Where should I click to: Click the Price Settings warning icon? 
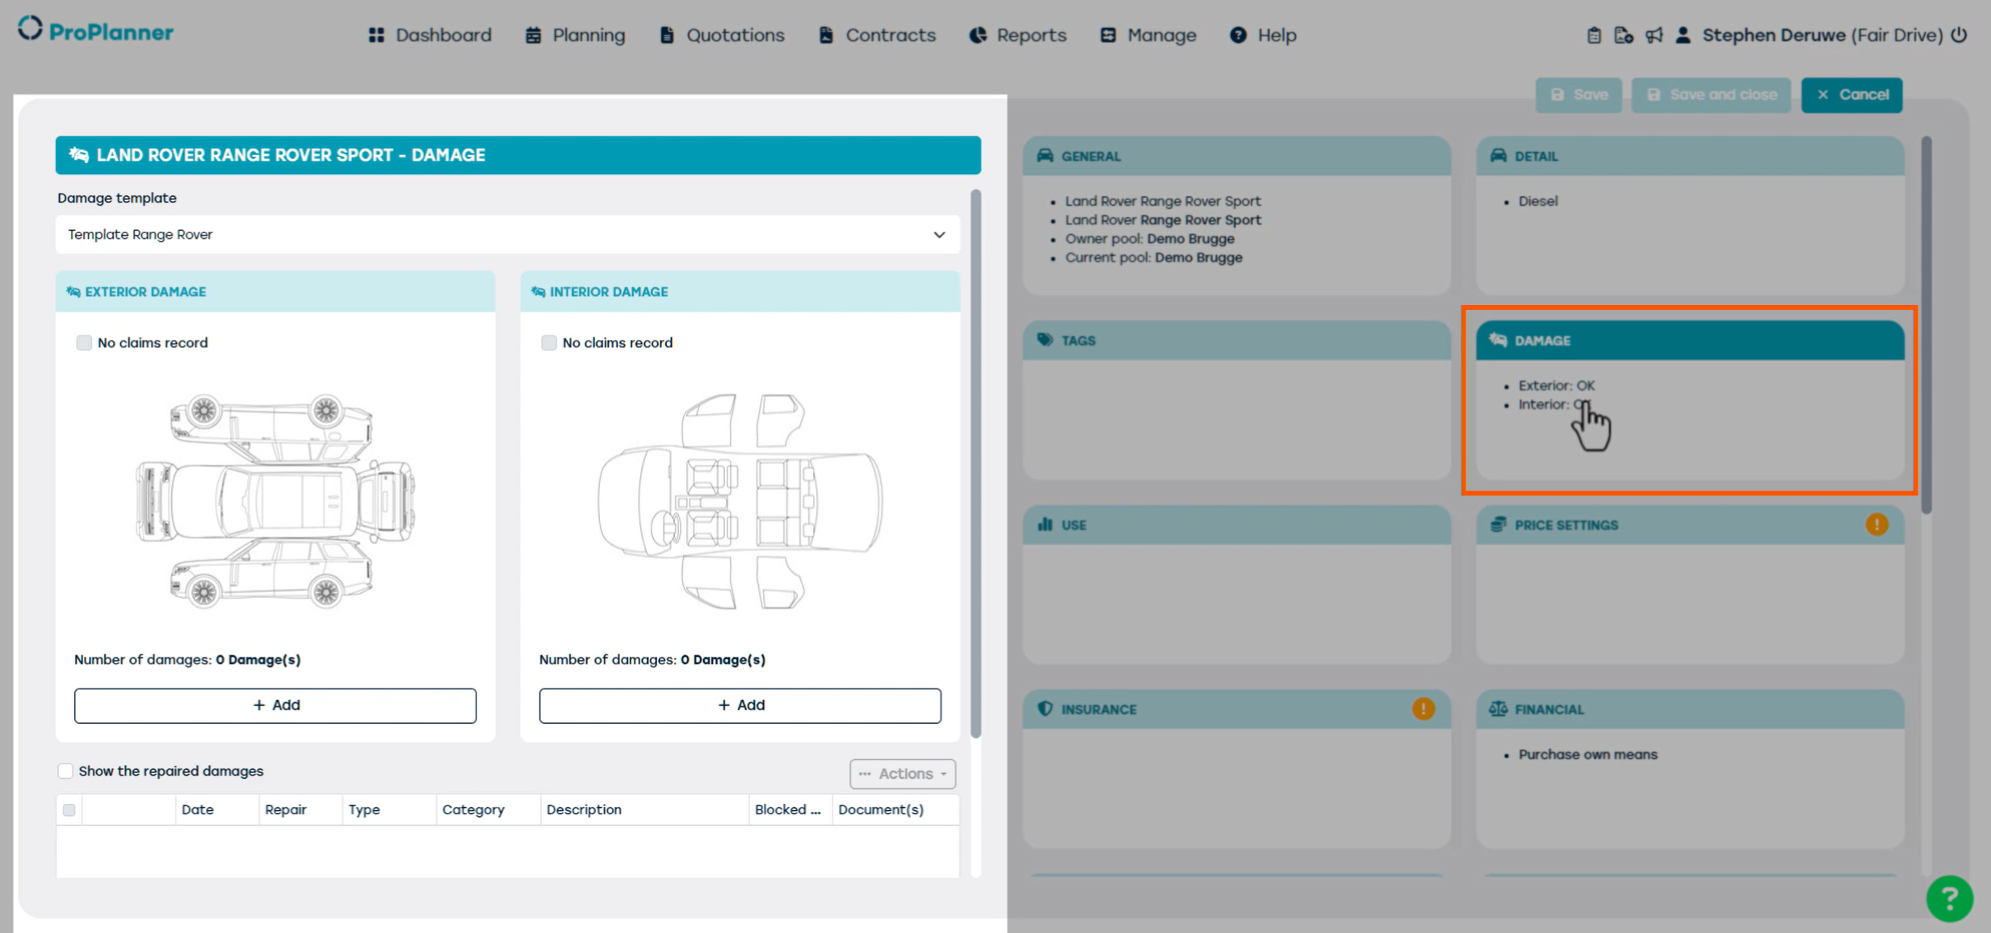pos(1876,525)
